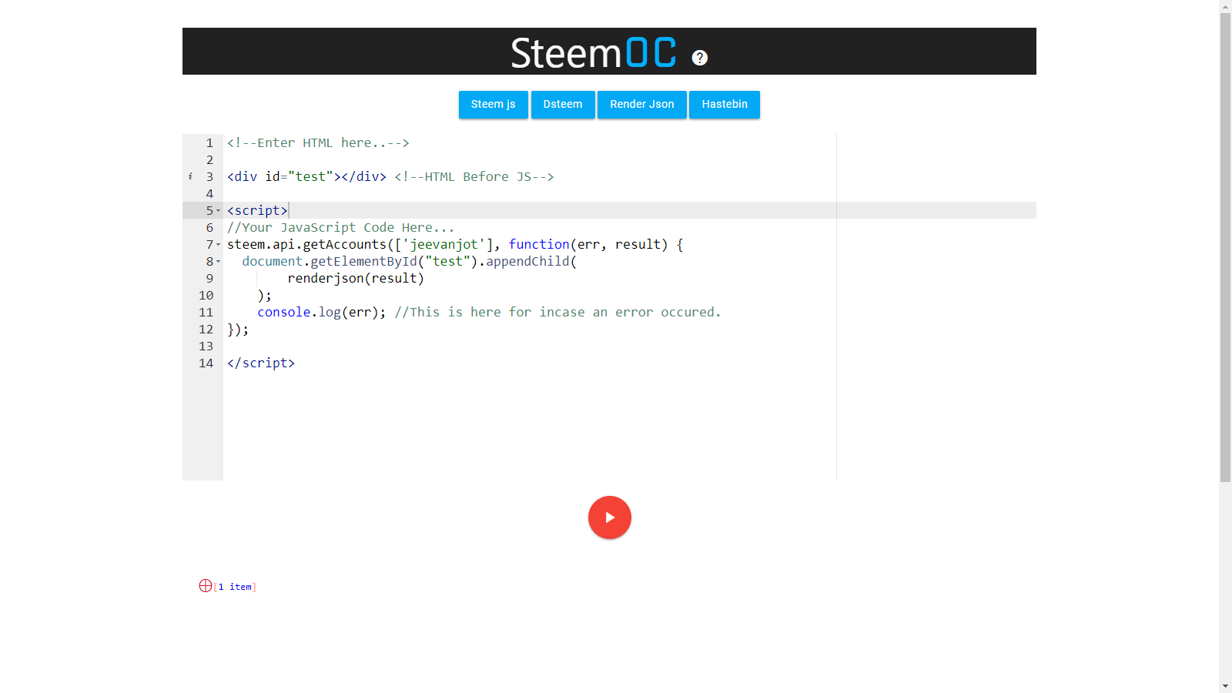Image resolution: width=1232 pixels, height=693 pixels.
Task: Click the scrollbar down arrow
Action: click(x=1225, y=686)
